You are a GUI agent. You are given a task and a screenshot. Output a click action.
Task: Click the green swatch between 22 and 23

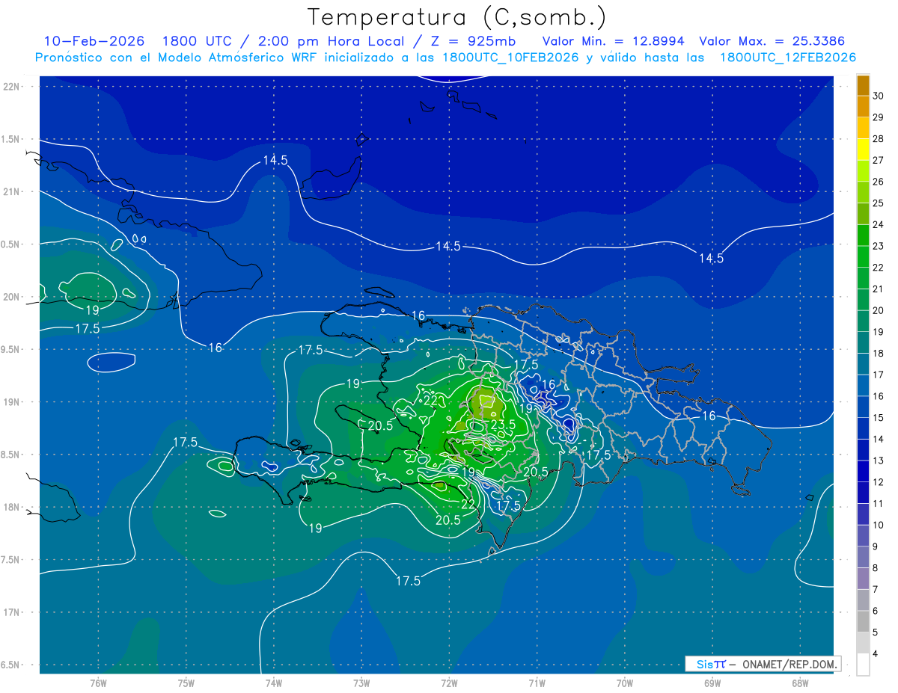point(863,257)
